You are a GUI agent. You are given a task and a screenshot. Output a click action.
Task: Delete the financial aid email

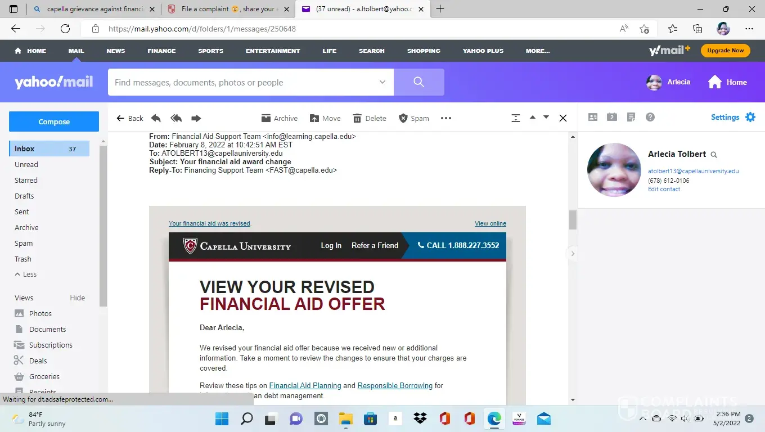[x=369, y=118]
